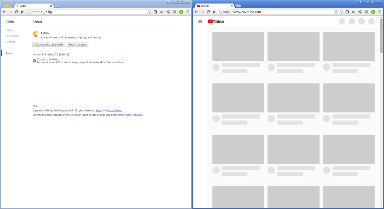Viewport: 384px width, 209px height.
Task: Close the About tab
Action: tap(51, 6)
